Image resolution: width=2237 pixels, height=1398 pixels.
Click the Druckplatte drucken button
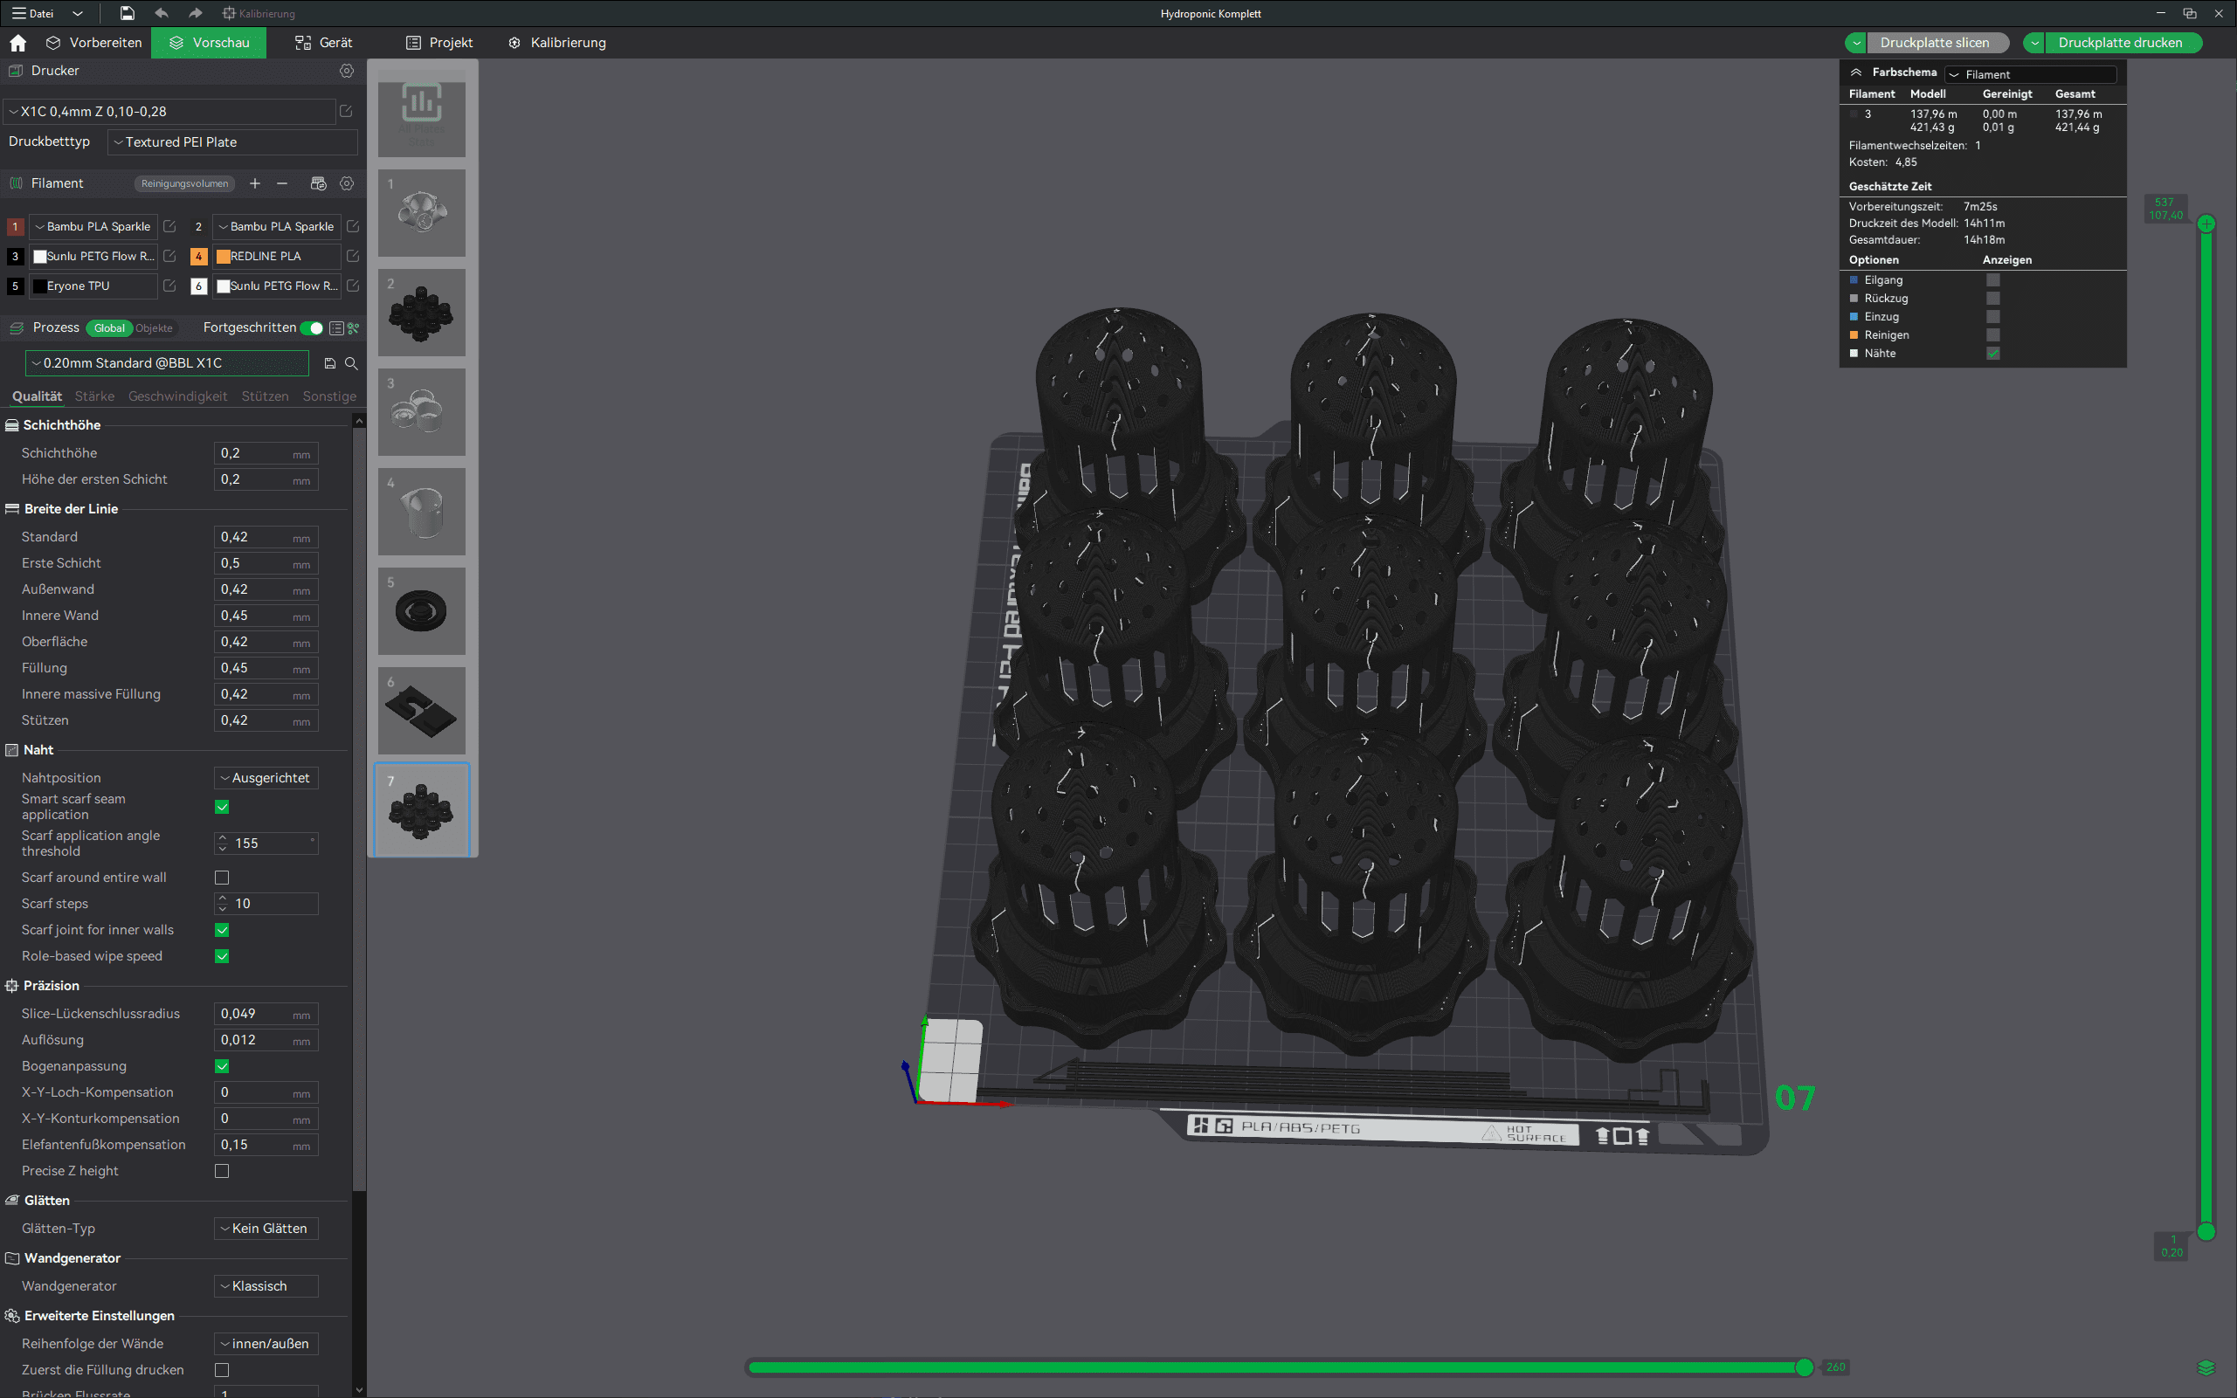[x=2120, y=44]
